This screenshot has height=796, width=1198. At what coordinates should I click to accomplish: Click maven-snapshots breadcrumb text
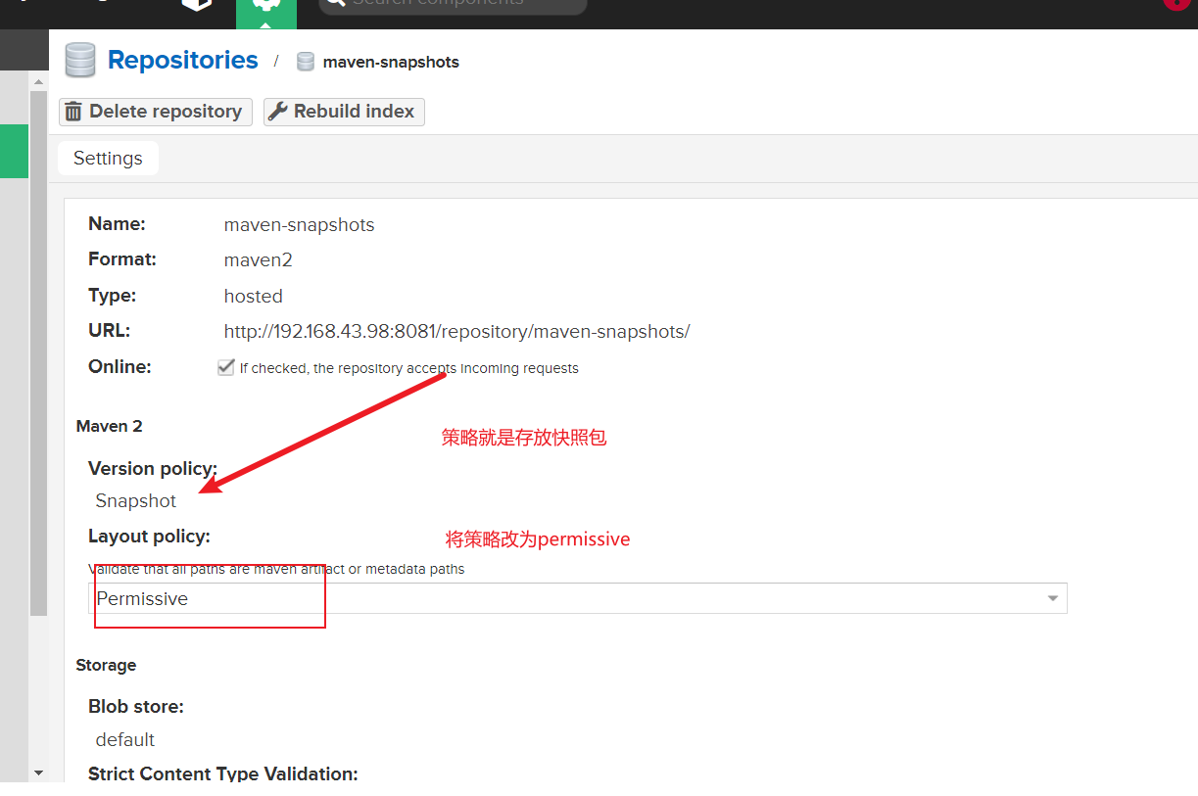391,62
